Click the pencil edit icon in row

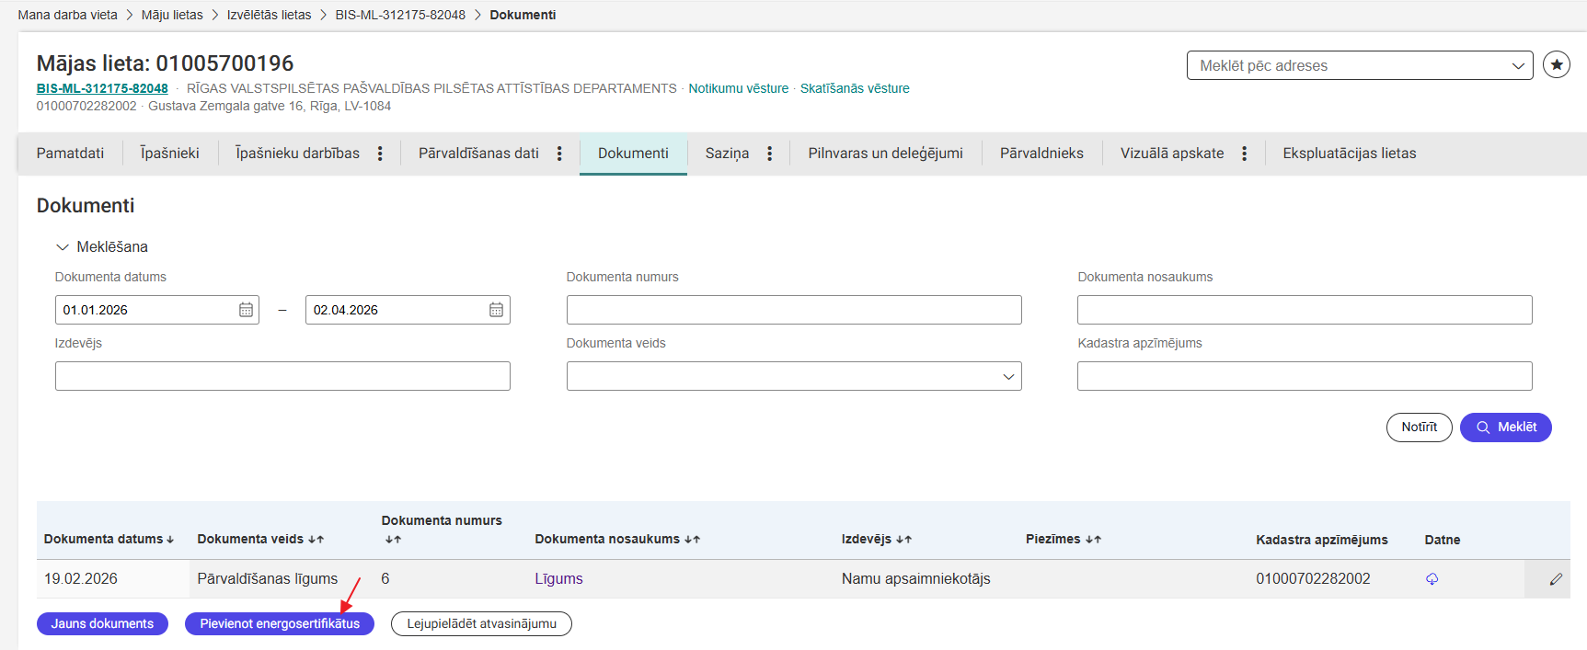[x=1556, y=579]
